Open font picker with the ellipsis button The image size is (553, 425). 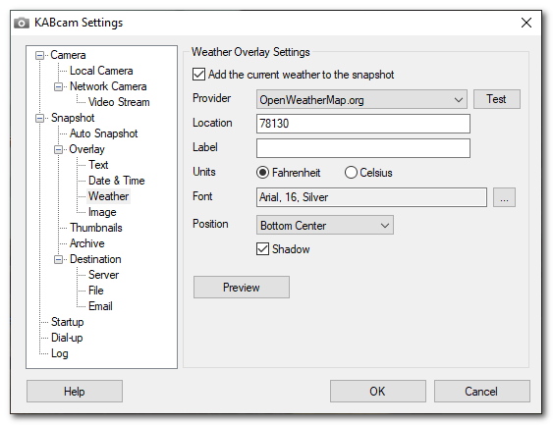coord(504,197)
